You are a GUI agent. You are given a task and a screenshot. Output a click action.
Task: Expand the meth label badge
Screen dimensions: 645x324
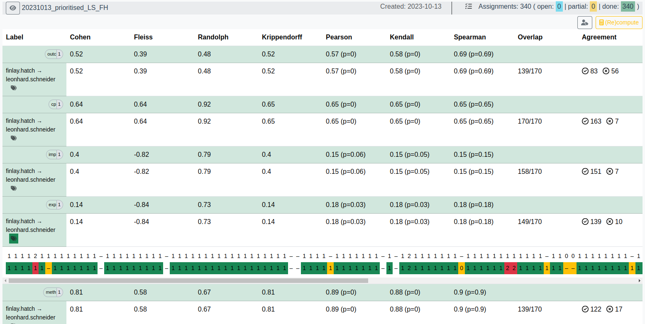pos(53,292)
